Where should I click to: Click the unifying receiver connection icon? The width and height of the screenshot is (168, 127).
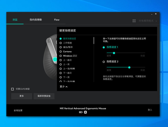tap(85, 112)
